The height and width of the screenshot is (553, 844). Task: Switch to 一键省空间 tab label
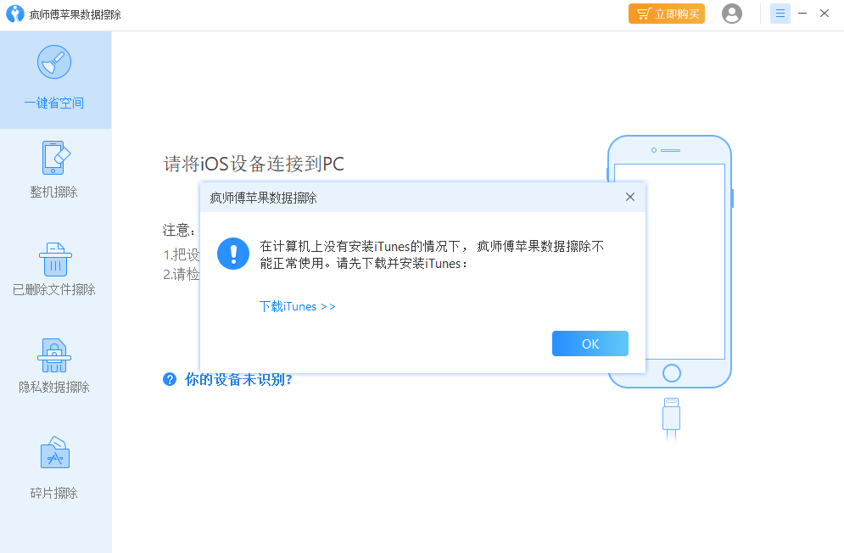tap(54, 103)
